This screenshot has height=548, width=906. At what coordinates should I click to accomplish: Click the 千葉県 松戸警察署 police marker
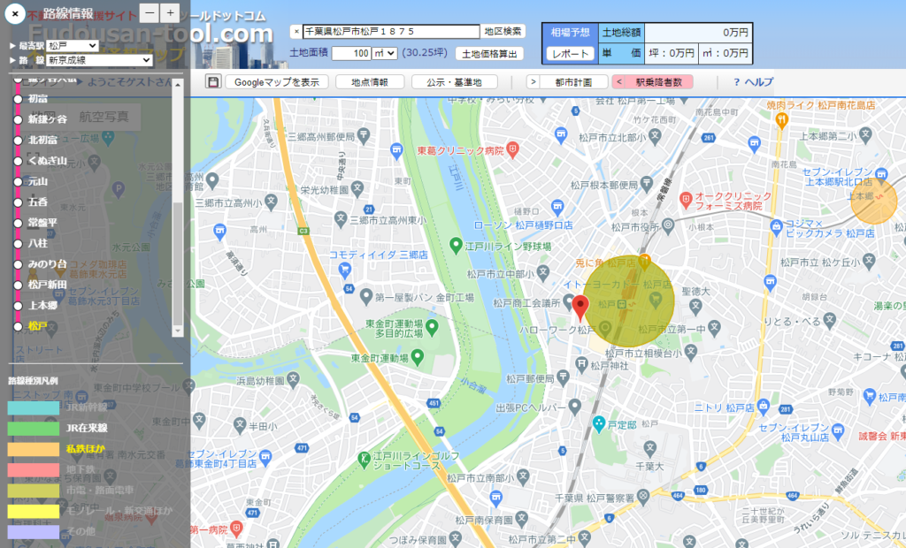tap(642, 496)
